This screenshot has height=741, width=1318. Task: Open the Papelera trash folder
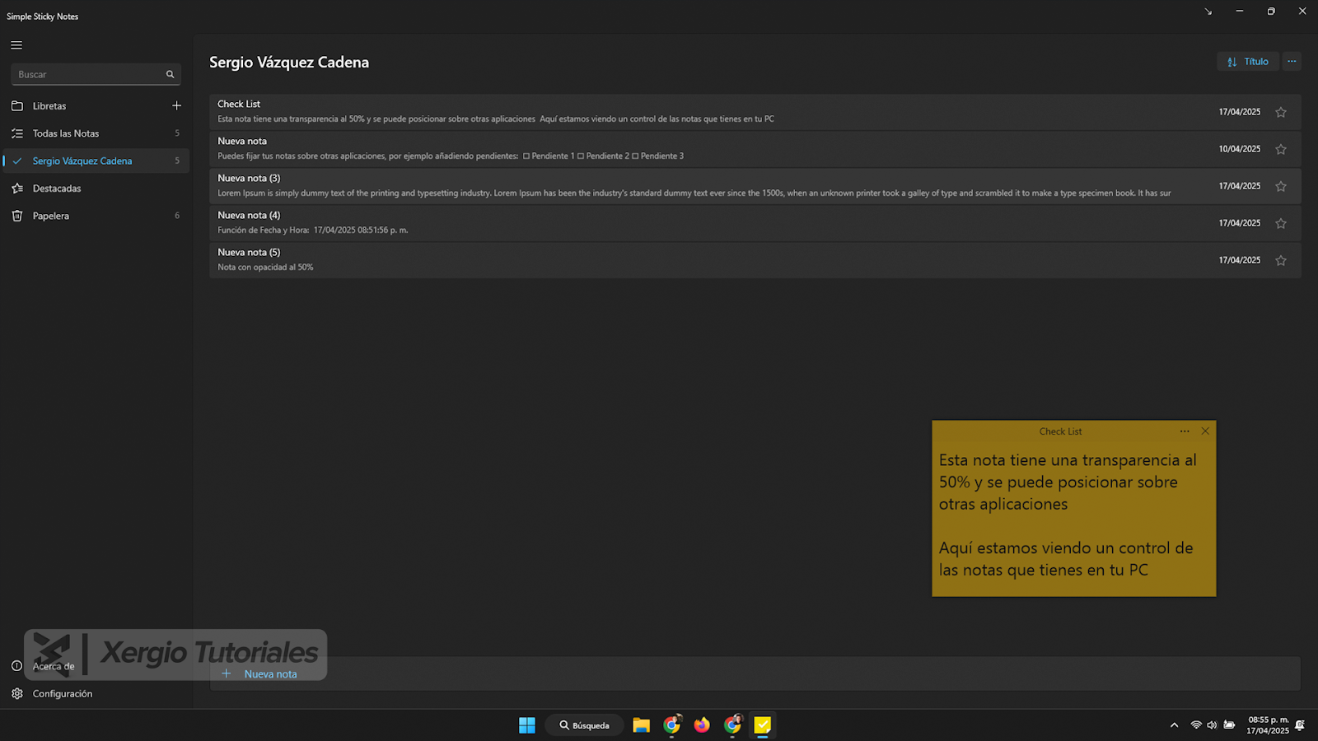51,216
